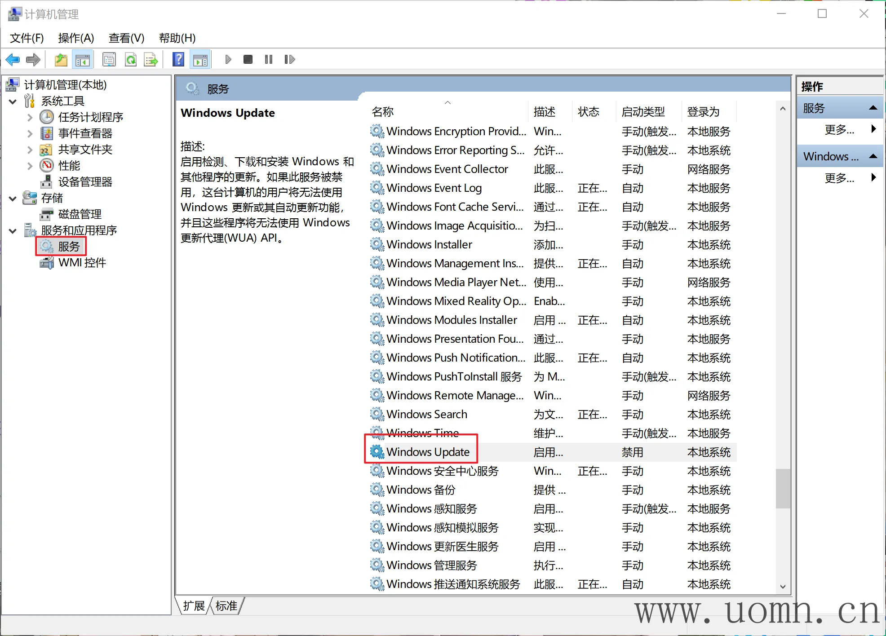The image size is (886, 636).
Task: Click the Up one level folder icon
Action: (61, 59)
